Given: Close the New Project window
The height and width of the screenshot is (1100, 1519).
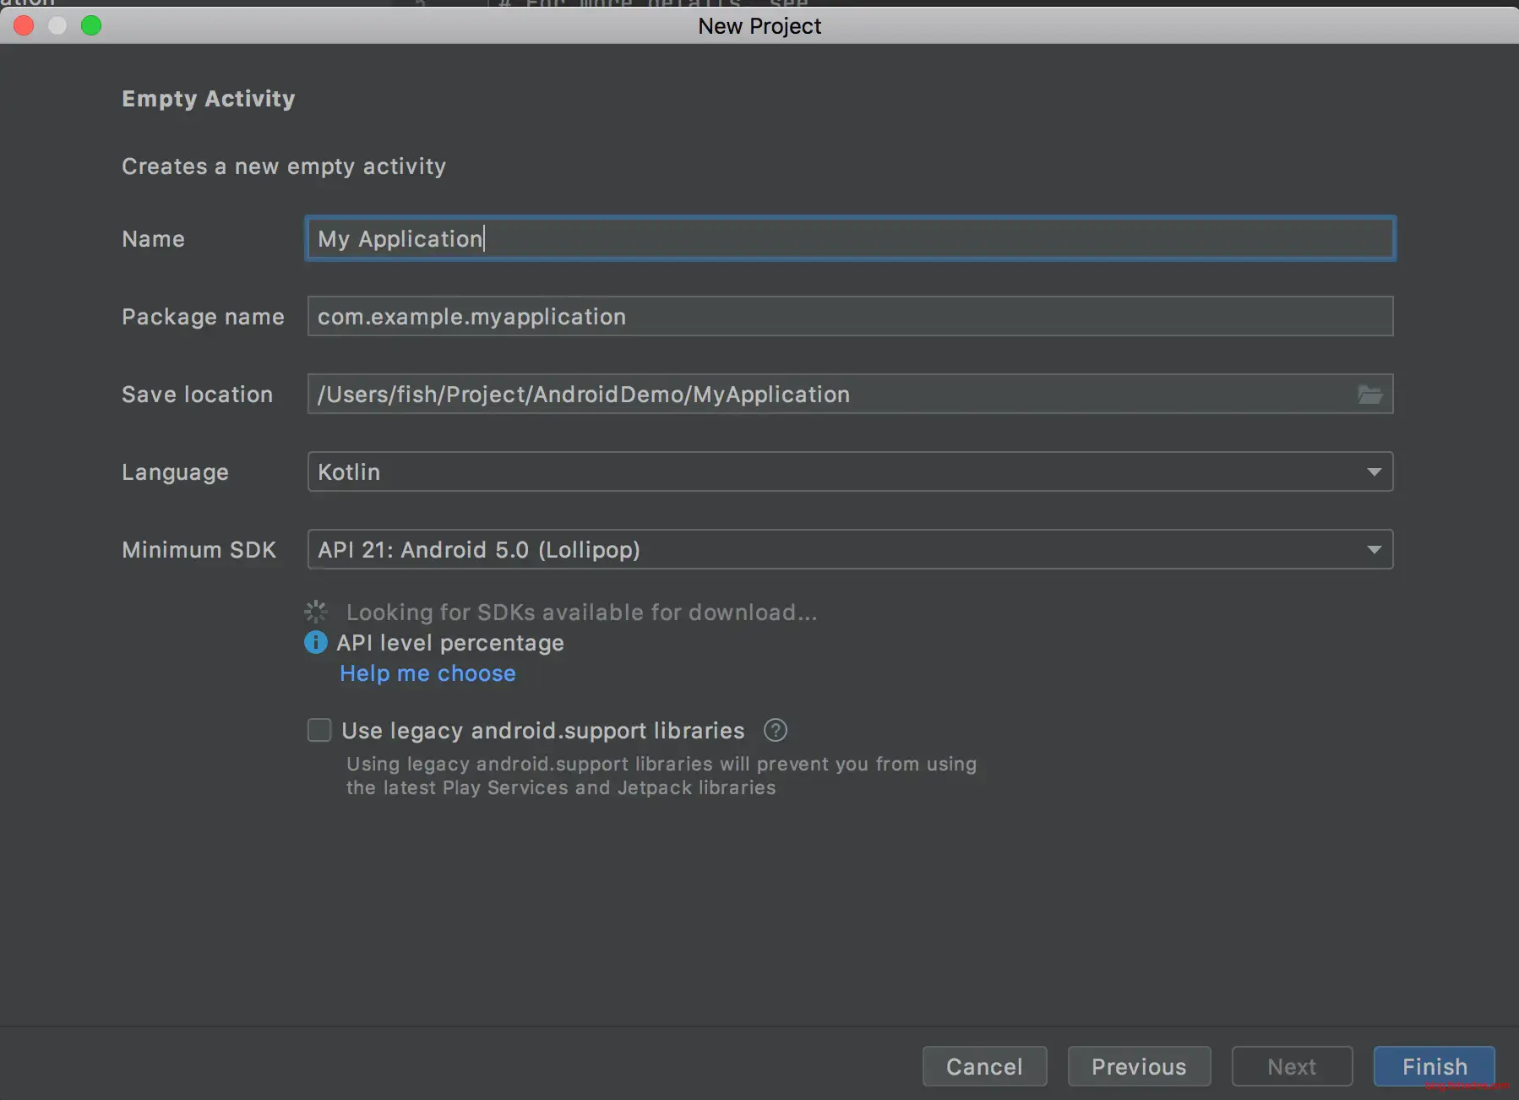Looking at the screenshot, I should click(x=24, y=25).
